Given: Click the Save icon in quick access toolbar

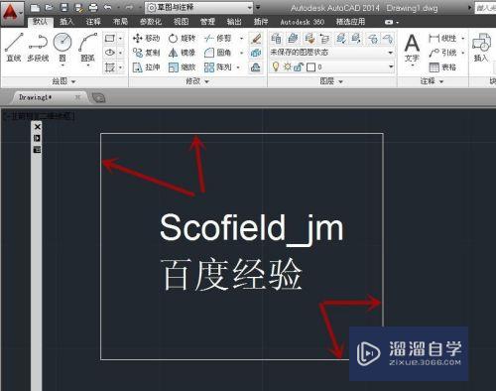Looking at the screenshot, I should [x=64, y=7].
